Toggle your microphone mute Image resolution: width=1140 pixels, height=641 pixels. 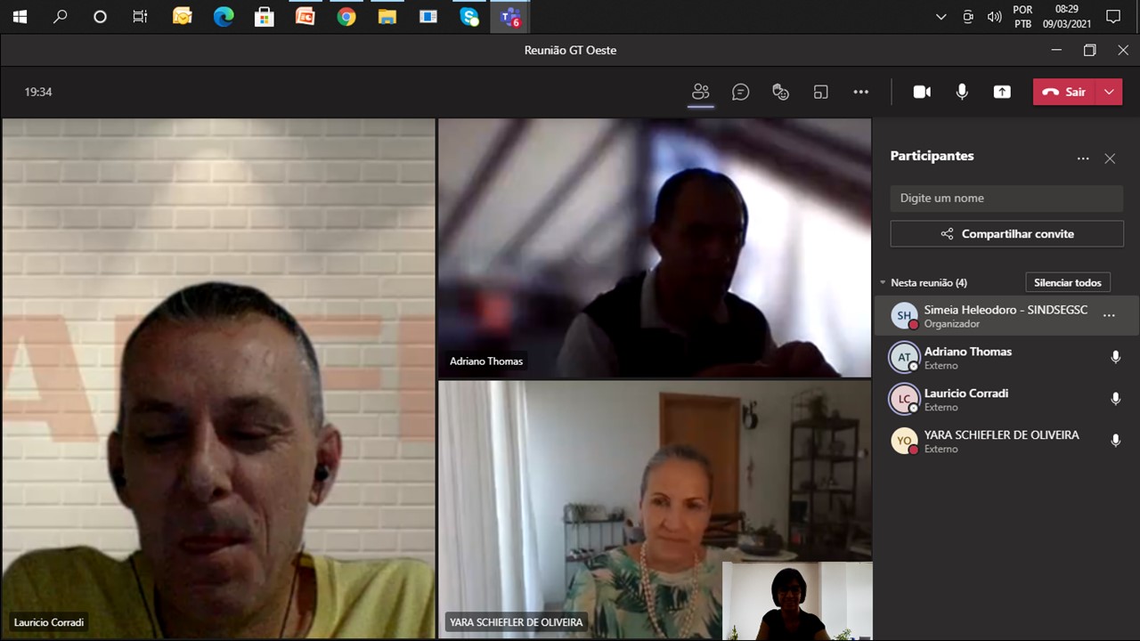[x=962, y=92]
